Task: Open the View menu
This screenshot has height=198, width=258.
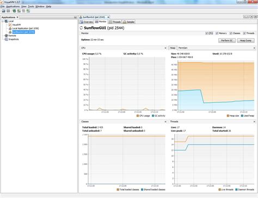Action: pyautogui.click(x=24, y=7)
